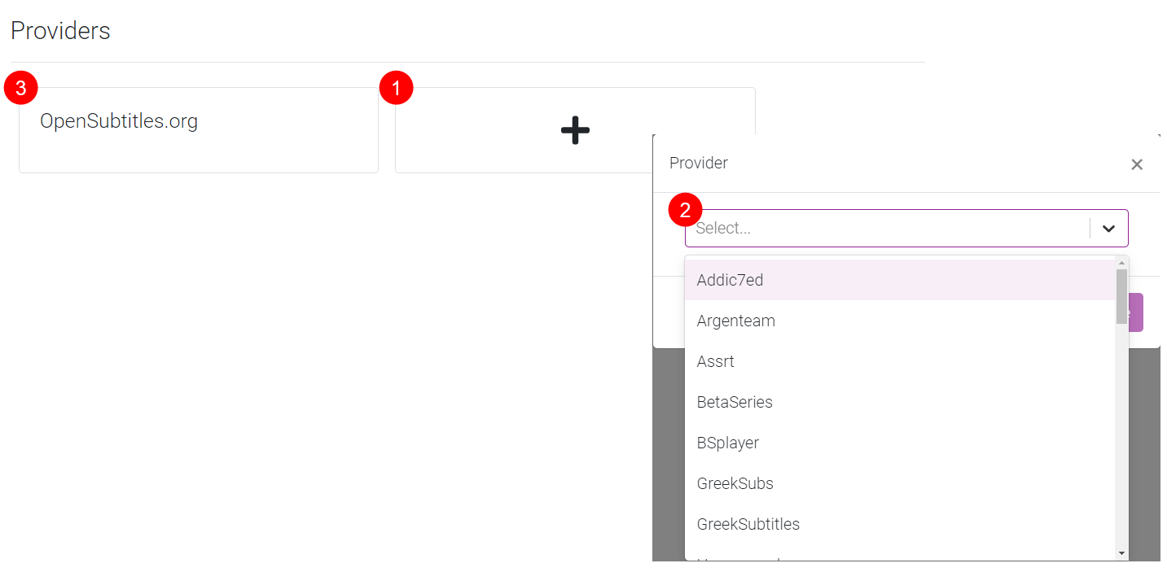This screenshot has height=572, width=1167.
Task: Choose the BSplayer provider option
Action: (727, 443)
